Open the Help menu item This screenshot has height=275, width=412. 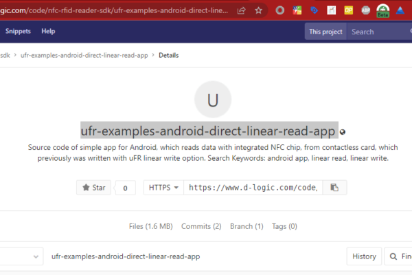[x=48, y=31]
